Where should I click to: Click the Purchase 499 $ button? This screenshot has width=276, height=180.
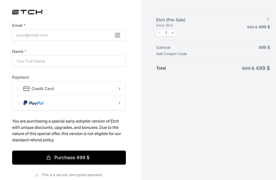[x=69, y=157]
